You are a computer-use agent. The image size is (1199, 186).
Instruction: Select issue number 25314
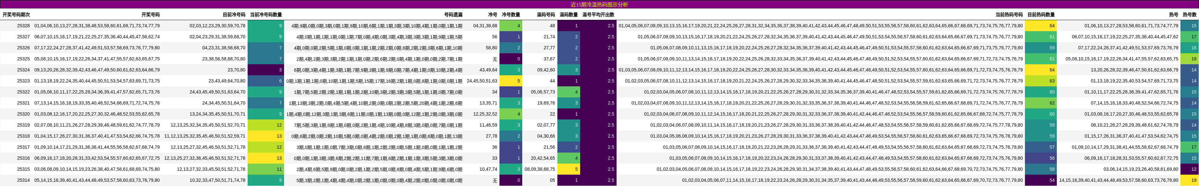[23, 180]
